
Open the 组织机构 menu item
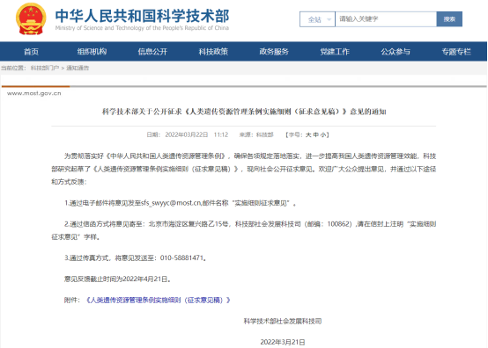click(x=92, y=52)
